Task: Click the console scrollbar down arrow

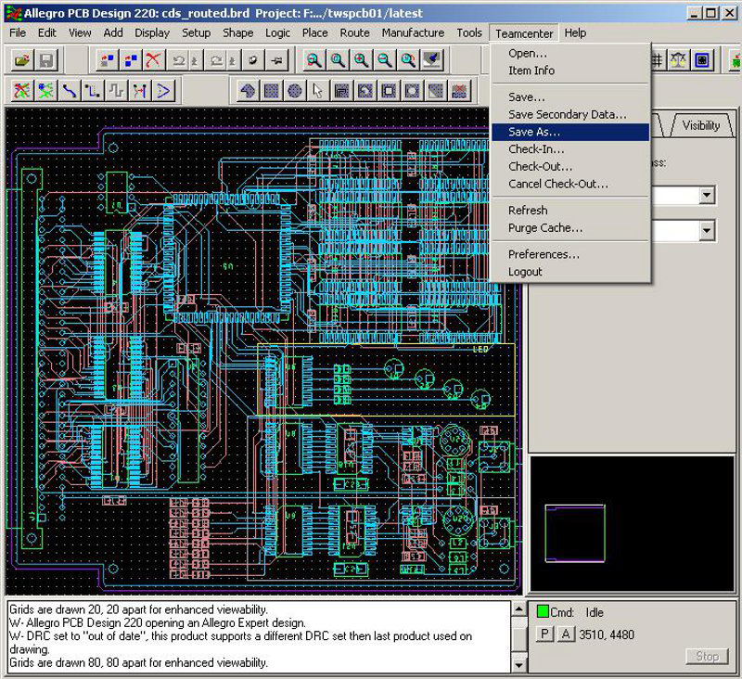Action: tap(518, 665)
